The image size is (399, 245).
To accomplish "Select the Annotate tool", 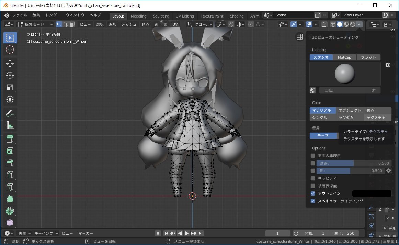I will coord(10,113).
